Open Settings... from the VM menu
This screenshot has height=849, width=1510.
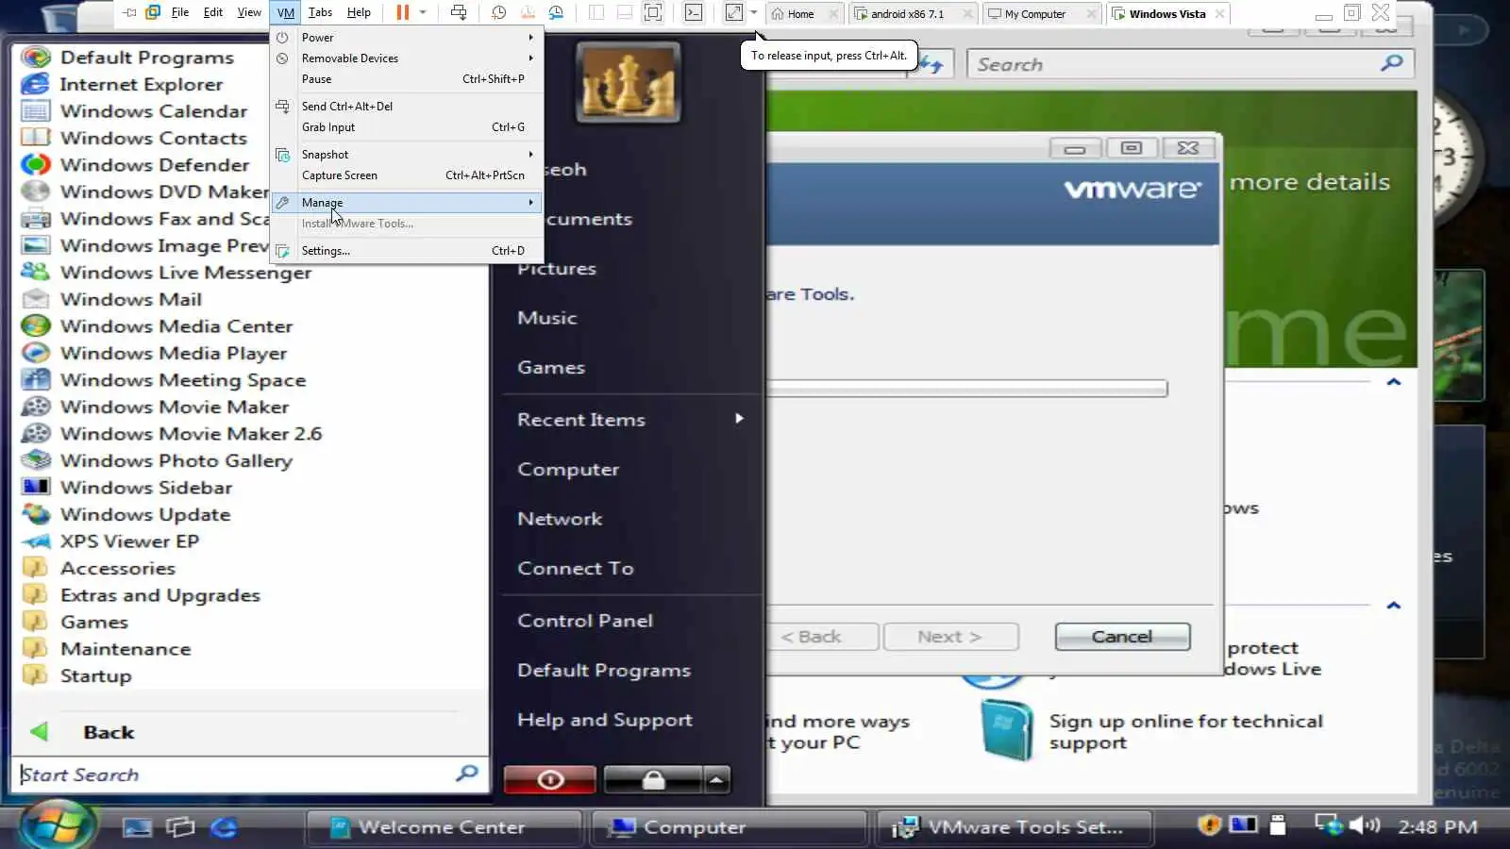point(408,251)
